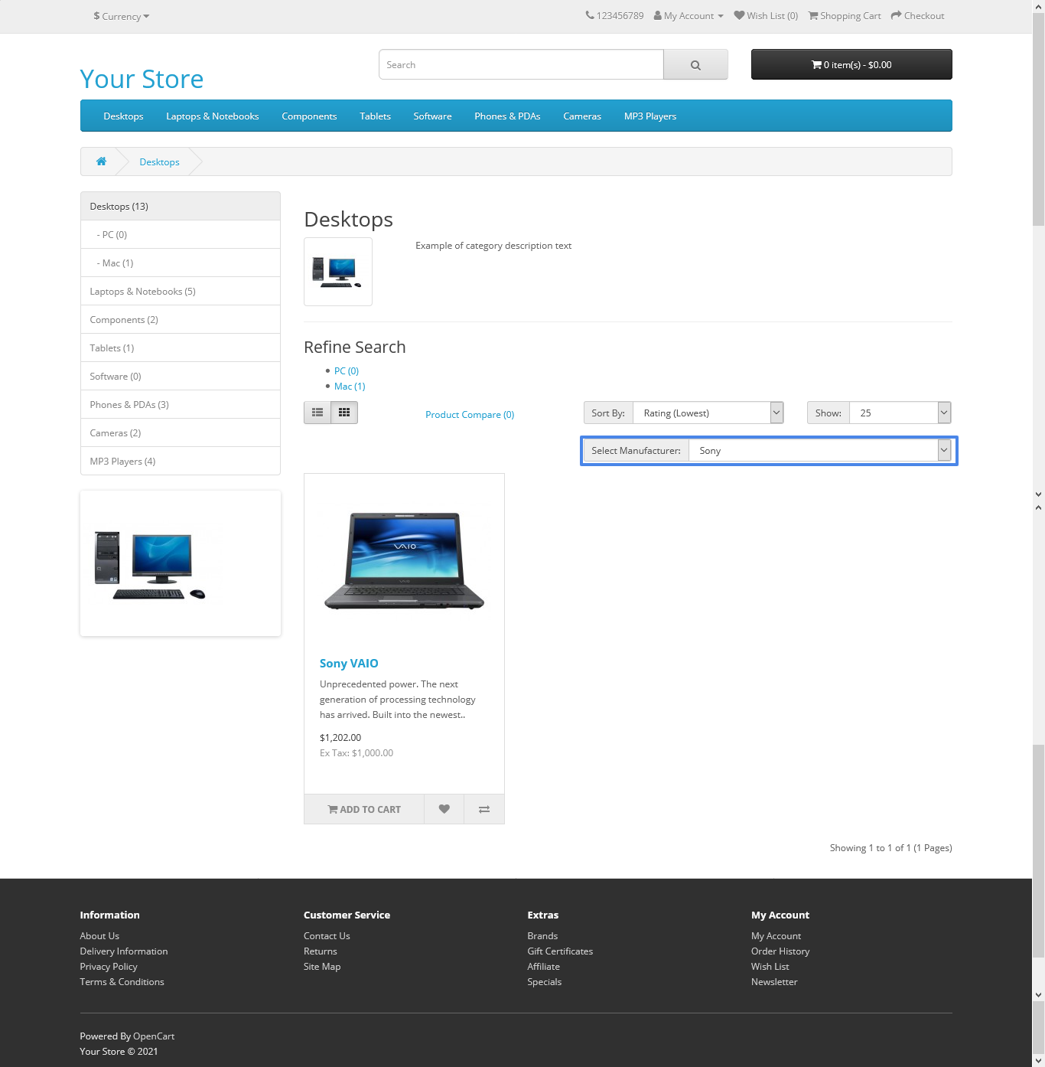Click the PC (0) refine search link
Image resolution: width=1045 pixels, height=1067 pixels.
click(x=347, y=371)
